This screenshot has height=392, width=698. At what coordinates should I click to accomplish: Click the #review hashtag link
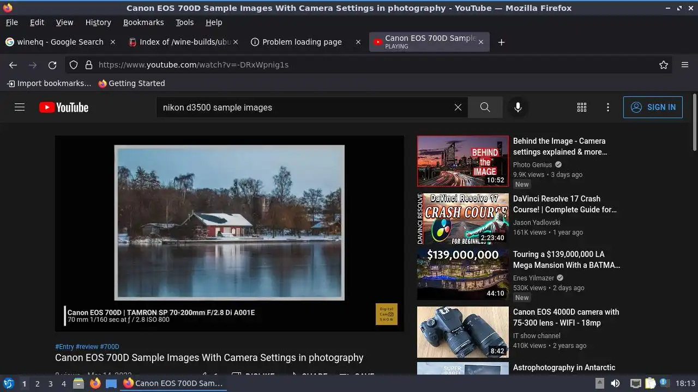coord(87,347)
